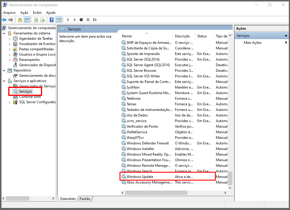290x210 pixels.
Task: Select Serviços in the console tree
Action: coord(26,91)
